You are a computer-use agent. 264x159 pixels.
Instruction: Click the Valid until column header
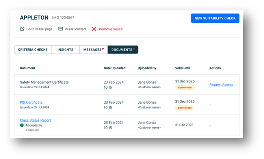point(184,68)
